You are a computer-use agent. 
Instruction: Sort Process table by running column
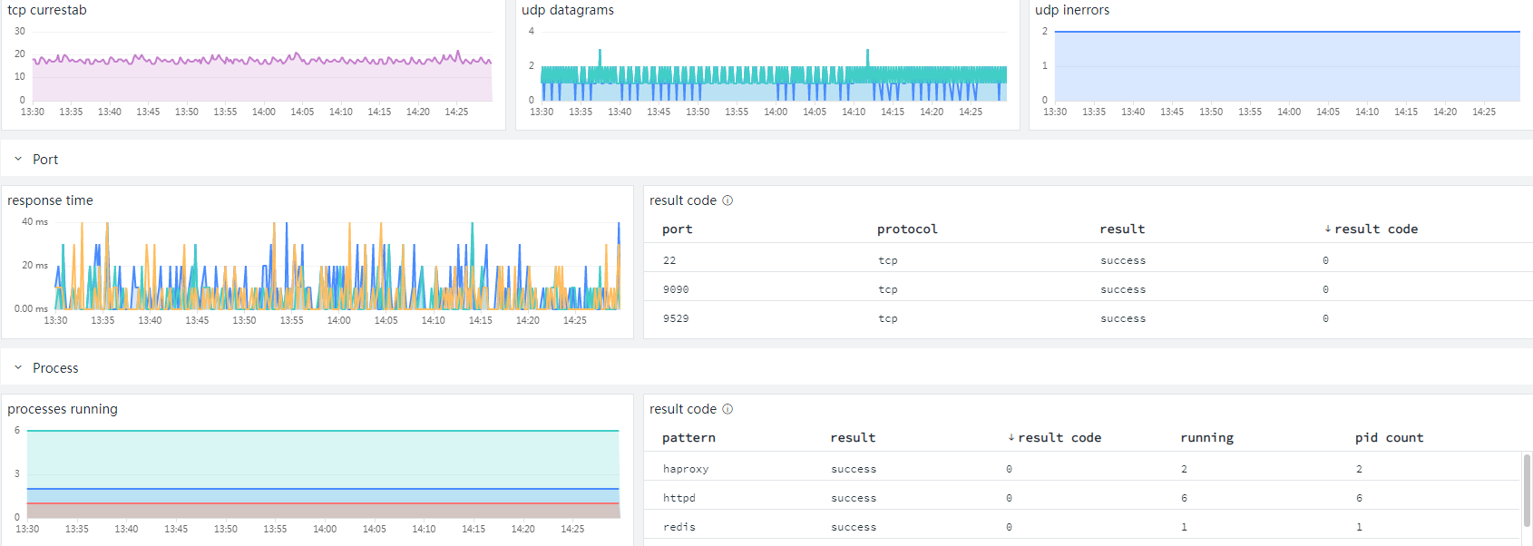[x=1206, y=438]
